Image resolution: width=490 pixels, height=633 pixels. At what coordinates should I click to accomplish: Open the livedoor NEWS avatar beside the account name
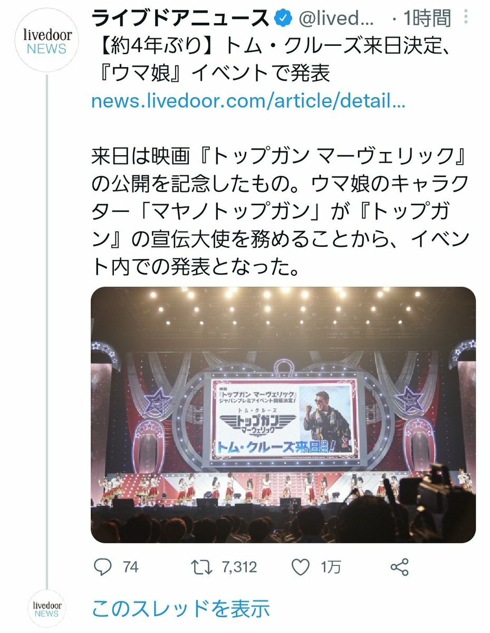click(47, 42)
